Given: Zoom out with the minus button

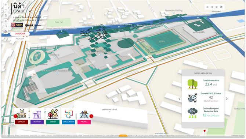Looking at the screenshot, I should coord(6,10).
